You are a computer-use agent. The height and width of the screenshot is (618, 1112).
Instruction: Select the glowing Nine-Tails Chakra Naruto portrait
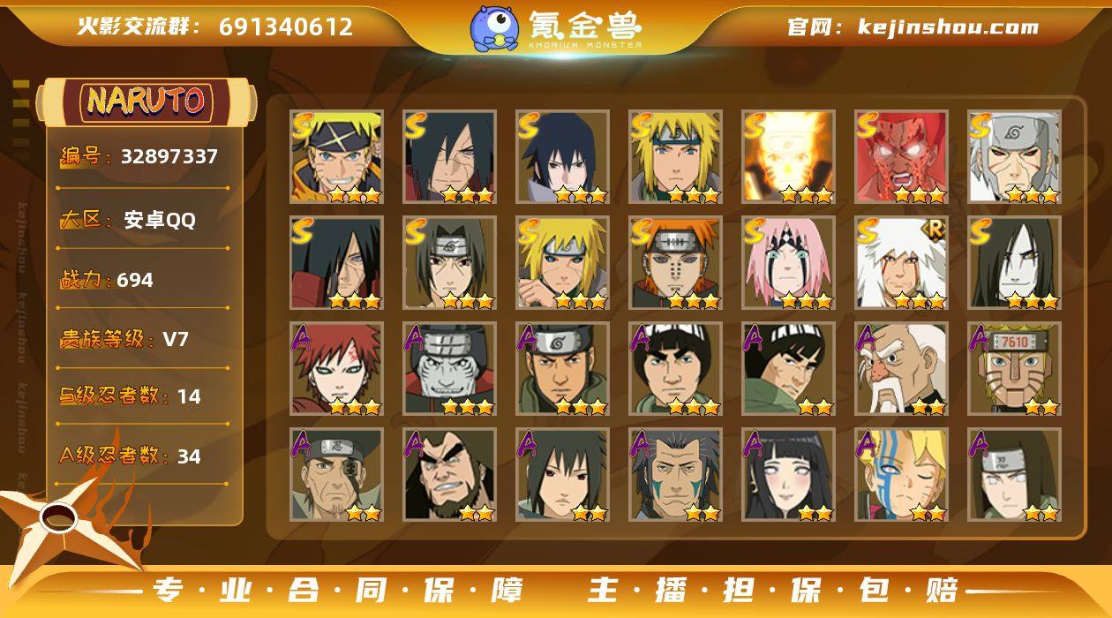[788, 157]
